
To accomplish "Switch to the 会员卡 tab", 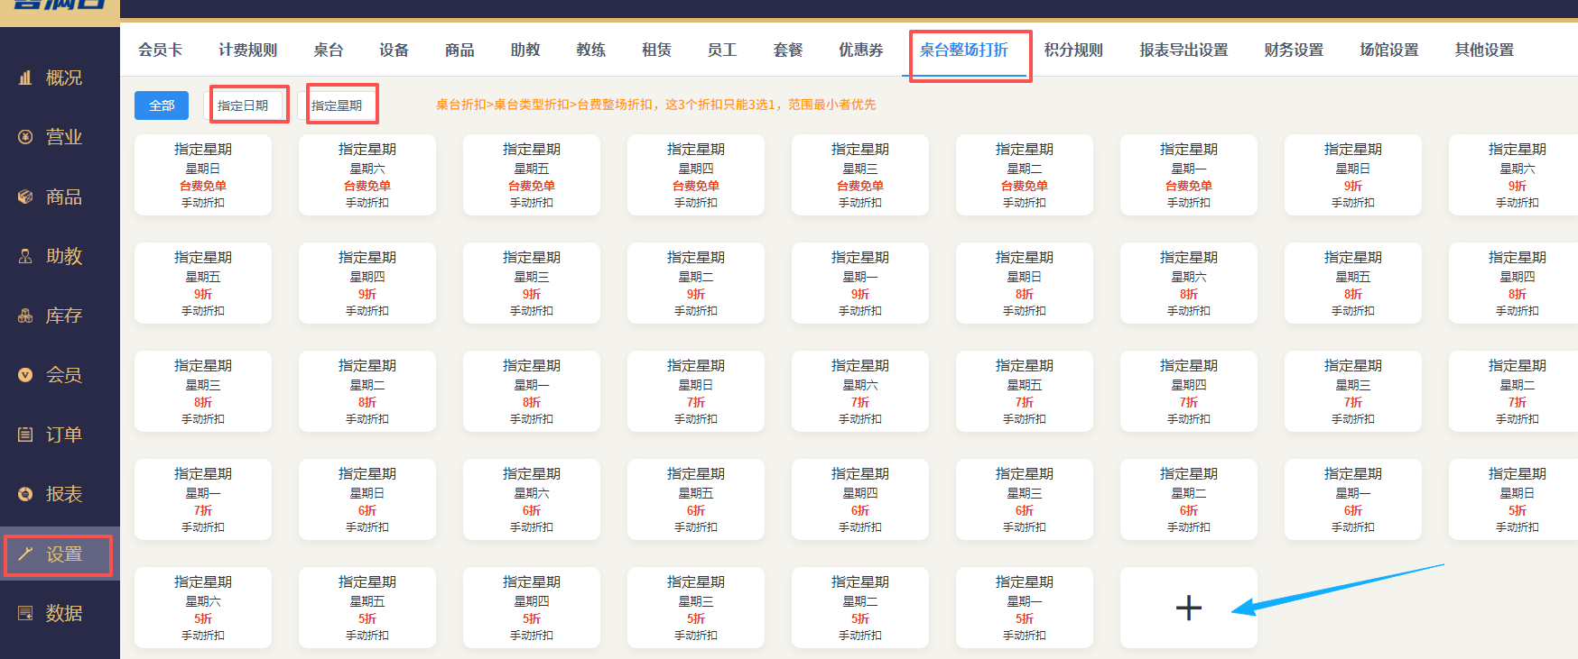I will point(160,50).
